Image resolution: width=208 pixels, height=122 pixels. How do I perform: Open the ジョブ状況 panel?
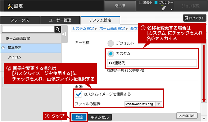coord(191,6)
